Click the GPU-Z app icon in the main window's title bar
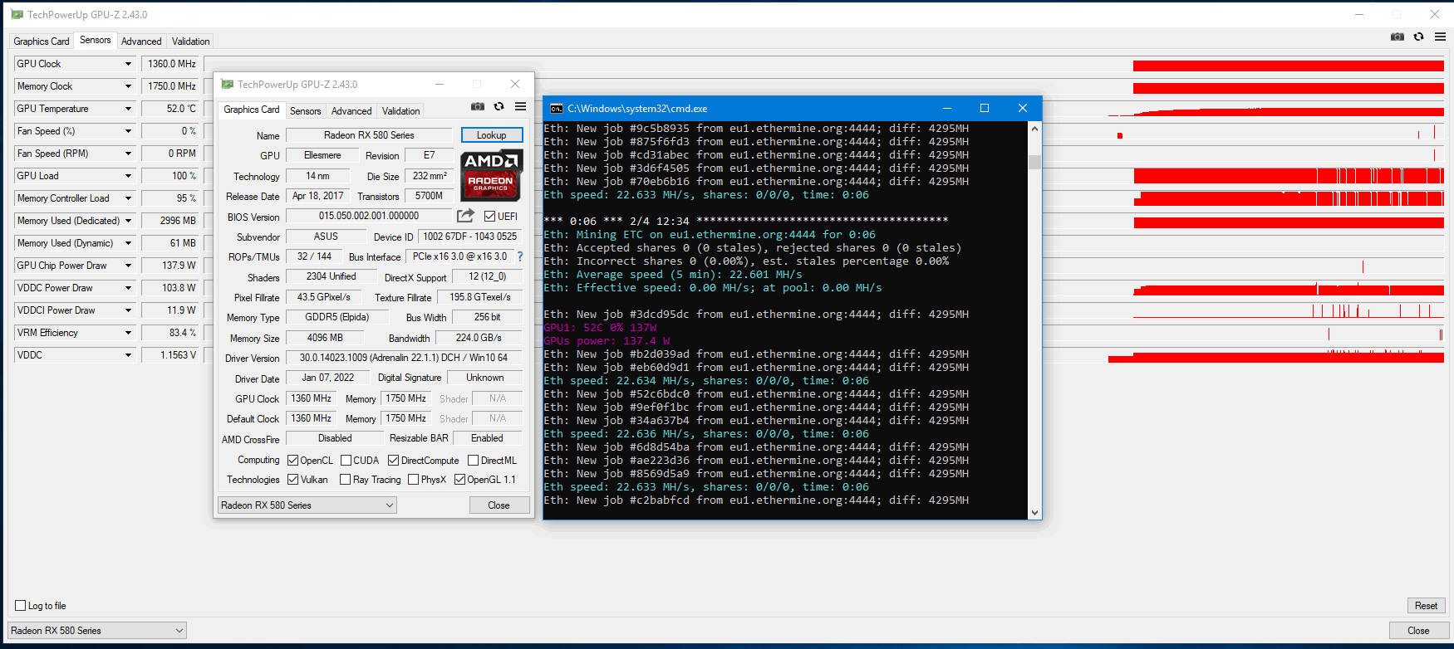The height and width of the screenshot is (649, 1454). pos(17,15)
